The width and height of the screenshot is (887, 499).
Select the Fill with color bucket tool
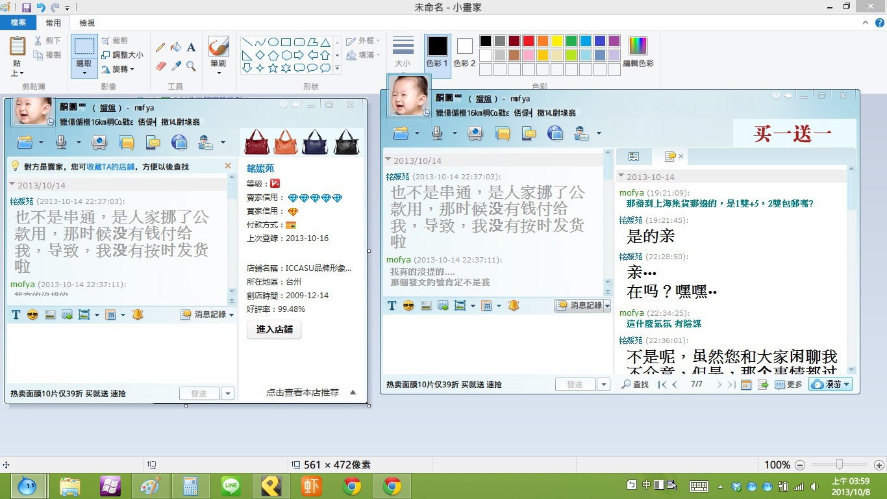[x=176, y=47]
